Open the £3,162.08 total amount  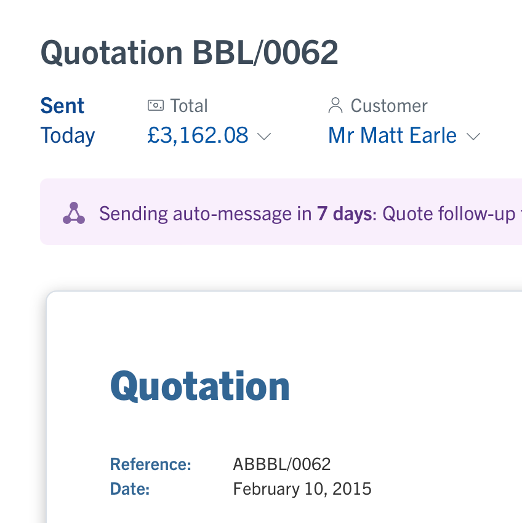(x=198, y=135)
